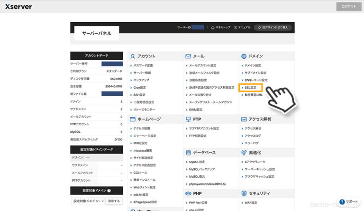Image resolution: width=364 pixels, height=211 pixels.
Task: Open WAF設定 under セキュリティ
Action: click(251, 203)
